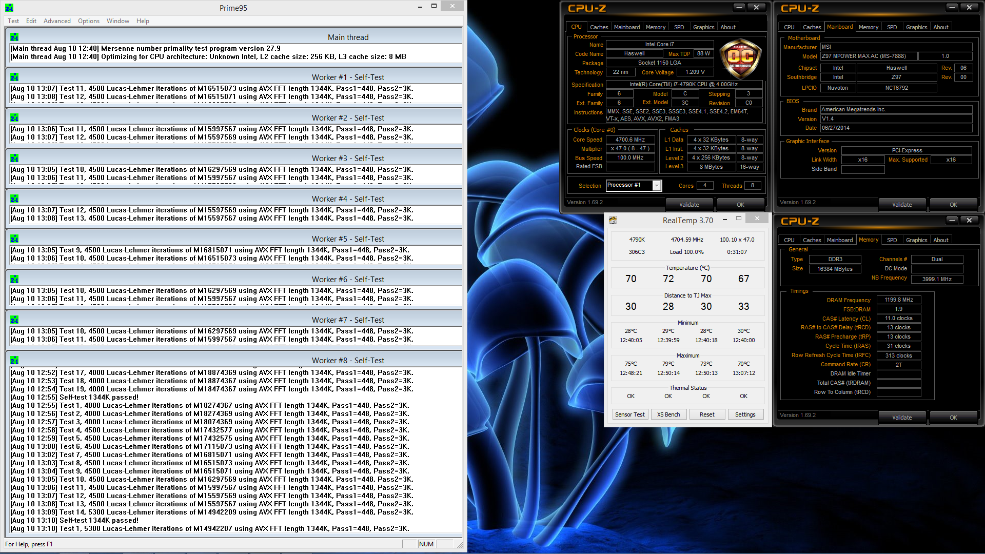
Task: Click the Worker #6 Self-Test window icon
Action: 14,280
